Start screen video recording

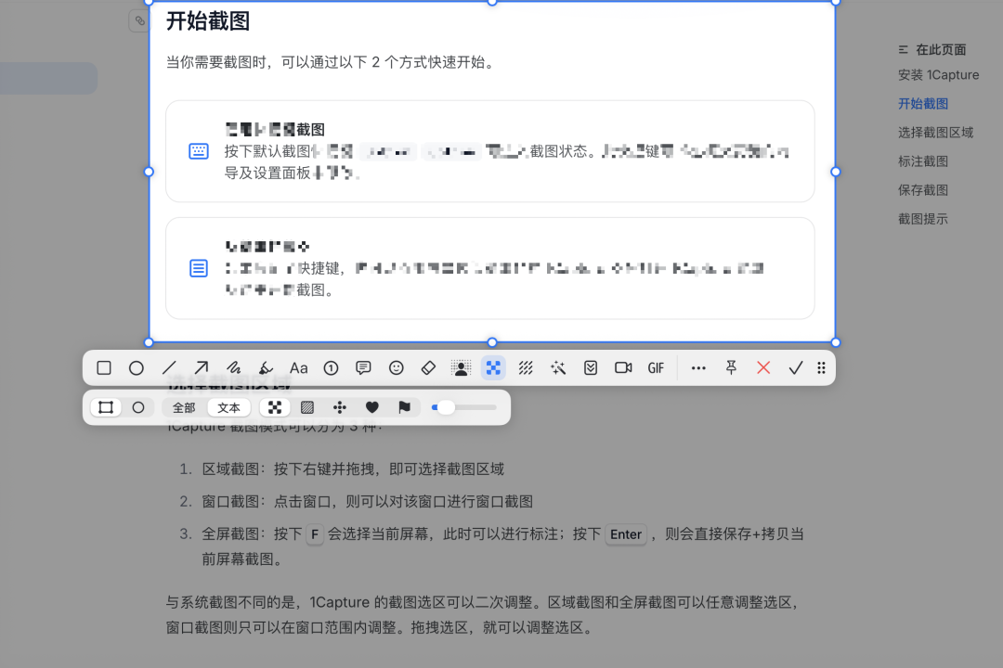click(x=623, y=368)
